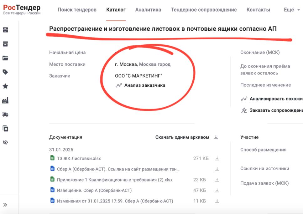Open the Поиск тендеров menu item
This screenshot has height=214, width=303.
(x=77, y=10)
